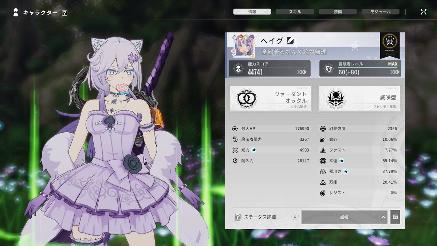Open ヴァーダントオラクル class selection
The height and width of the screenshot is (246, 437).
(270, 98)
